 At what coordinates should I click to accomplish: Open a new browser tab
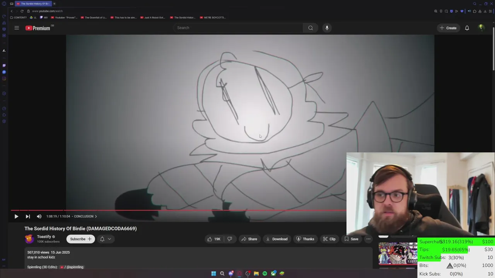[x=54, y=4]
